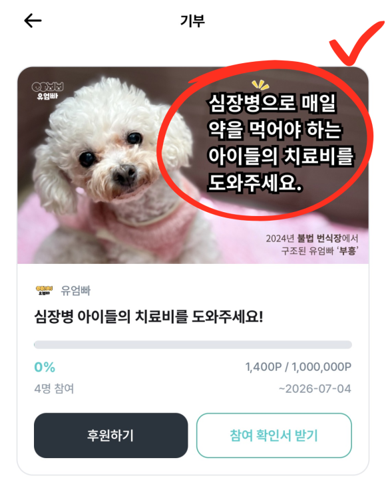The height and width of the screenshot is (482, 386).
Task: Tap the rescued dog's name '부흥'
Action: tap(348, 251)
